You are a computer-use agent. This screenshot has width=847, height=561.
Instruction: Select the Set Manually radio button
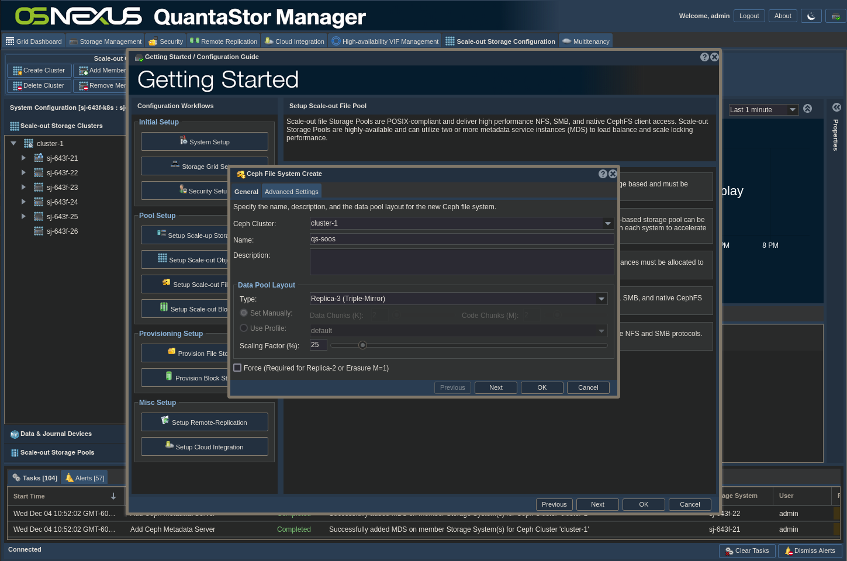(244, 313)
